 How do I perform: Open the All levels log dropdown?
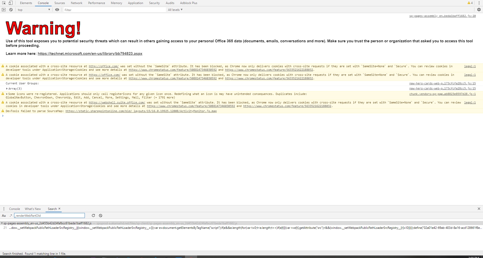[175, 10]
